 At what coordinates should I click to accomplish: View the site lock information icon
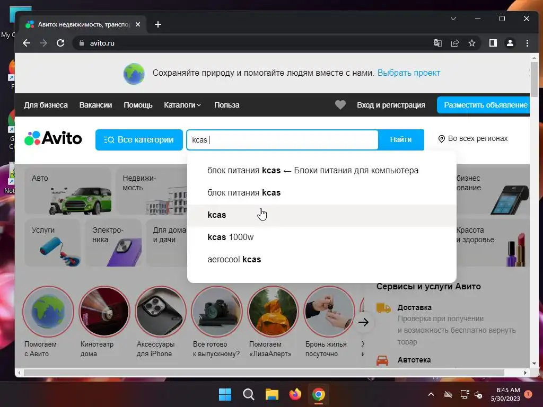click(82, 43)
